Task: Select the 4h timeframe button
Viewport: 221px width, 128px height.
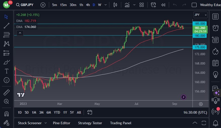Action: [88, 5]
